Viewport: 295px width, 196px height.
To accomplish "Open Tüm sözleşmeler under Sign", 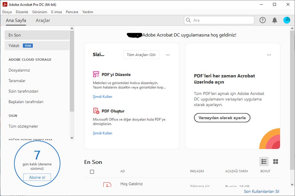I will pos(23,126).
